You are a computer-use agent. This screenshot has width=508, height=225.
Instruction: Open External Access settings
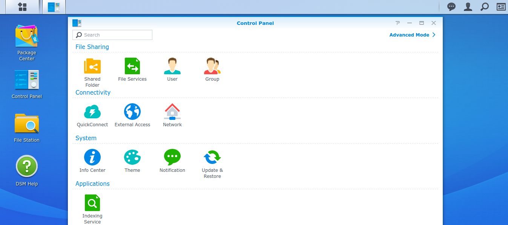pyautogui.click(x=132, y=112)
